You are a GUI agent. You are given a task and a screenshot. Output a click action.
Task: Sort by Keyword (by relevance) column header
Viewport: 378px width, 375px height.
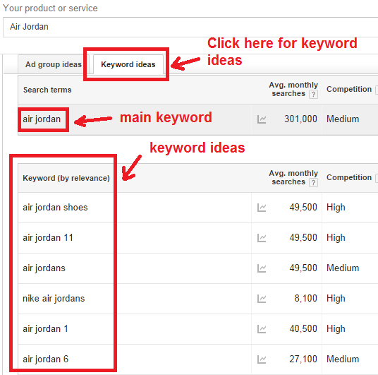tap(66, 178)
